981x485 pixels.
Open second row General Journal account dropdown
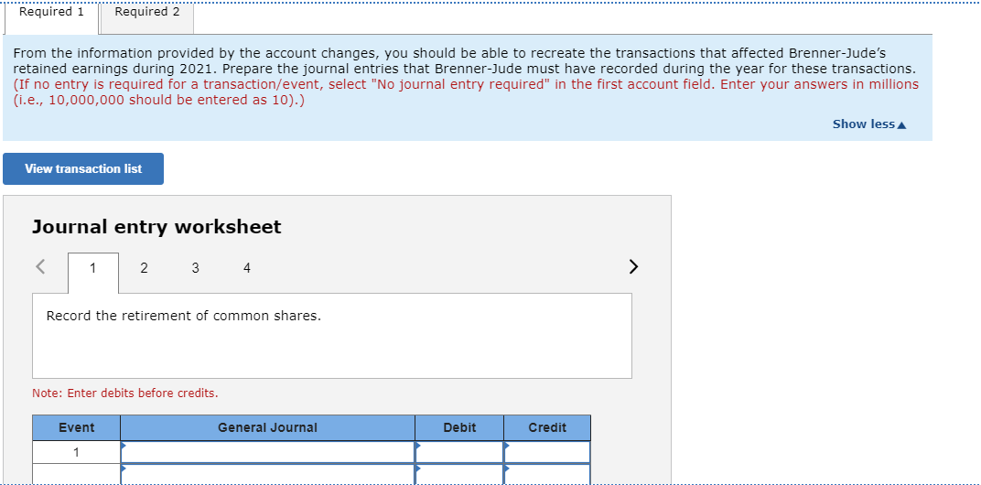pos(268,474)
